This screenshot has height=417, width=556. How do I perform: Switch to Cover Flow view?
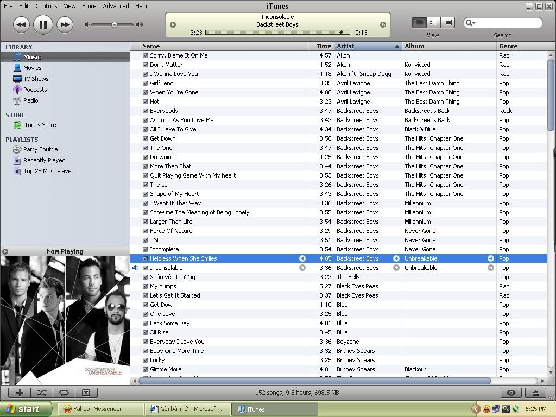447,23
